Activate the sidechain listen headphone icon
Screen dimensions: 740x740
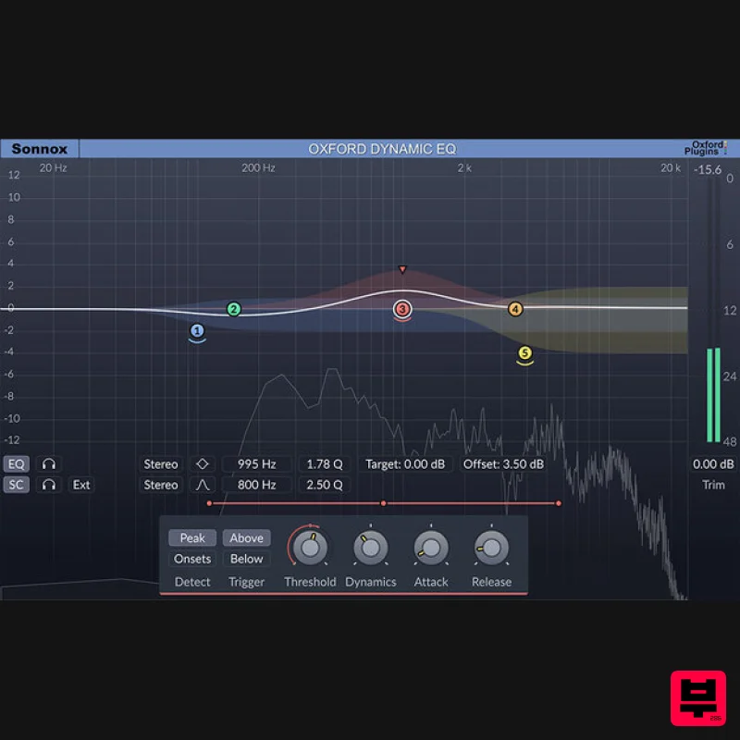[x=50, y=485]
